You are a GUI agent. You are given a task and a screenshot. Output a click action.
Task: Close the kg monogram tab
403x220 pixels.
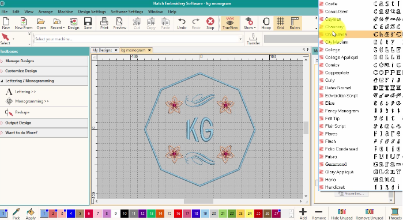click(149, 50)
